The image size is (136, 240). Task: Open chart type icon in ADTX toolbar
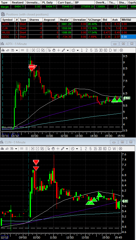(3, 50)
